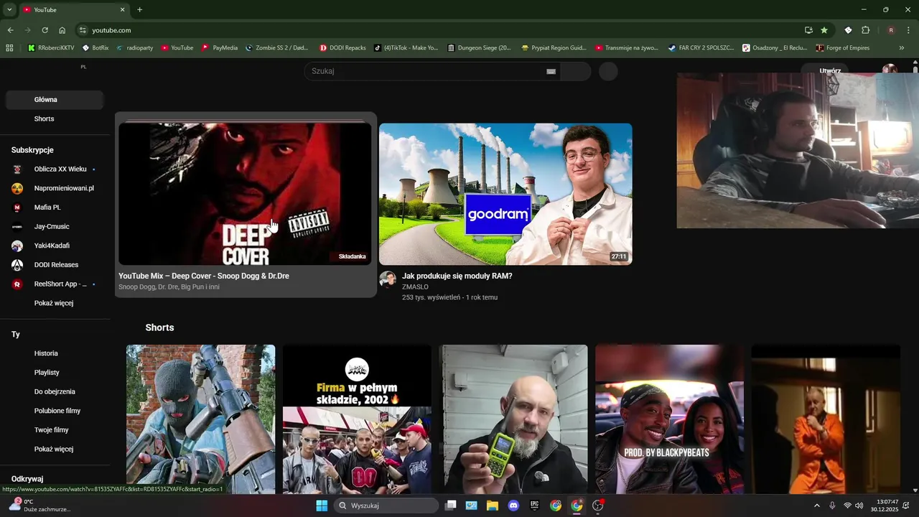Open the PayMedia bookmark
The width and height of the screenshot is (919, 517).
[x=220, y=48]
